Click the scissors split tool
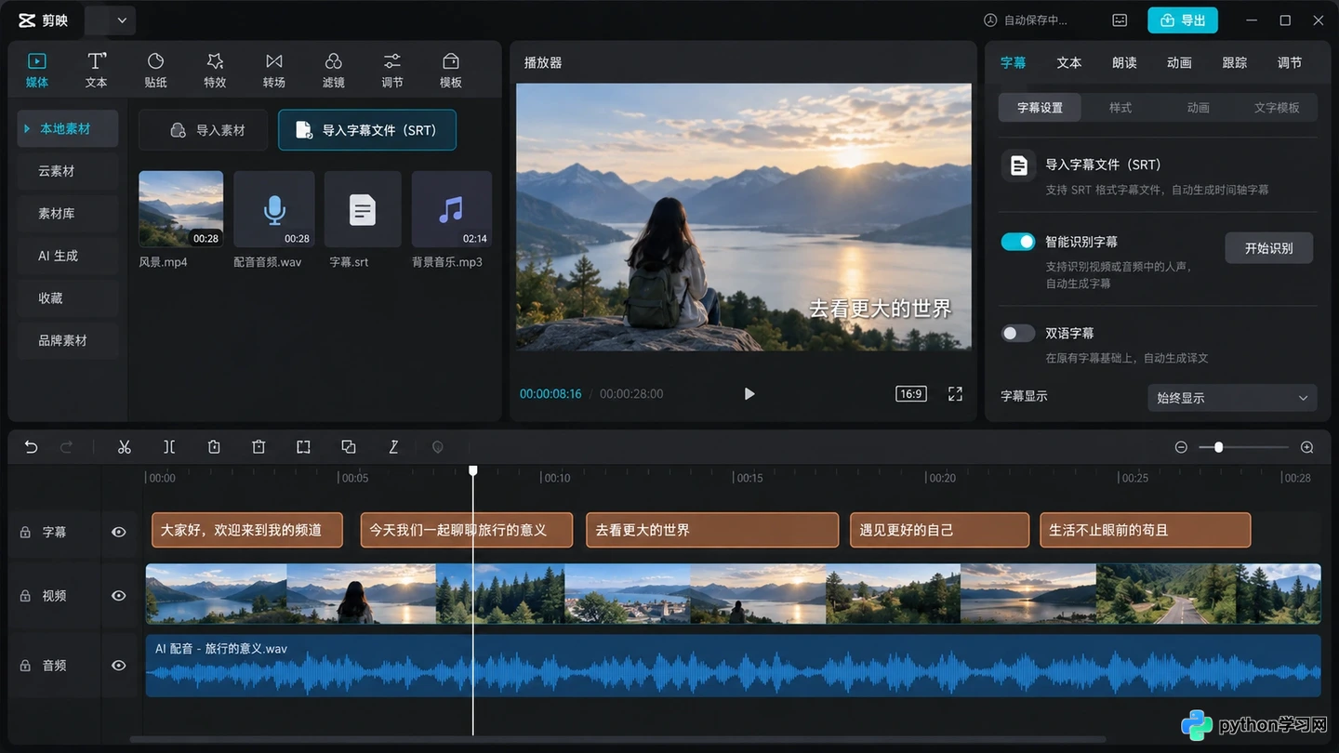Image resolution: width=1339 pixels, height=753 pixels. point(124,447)
